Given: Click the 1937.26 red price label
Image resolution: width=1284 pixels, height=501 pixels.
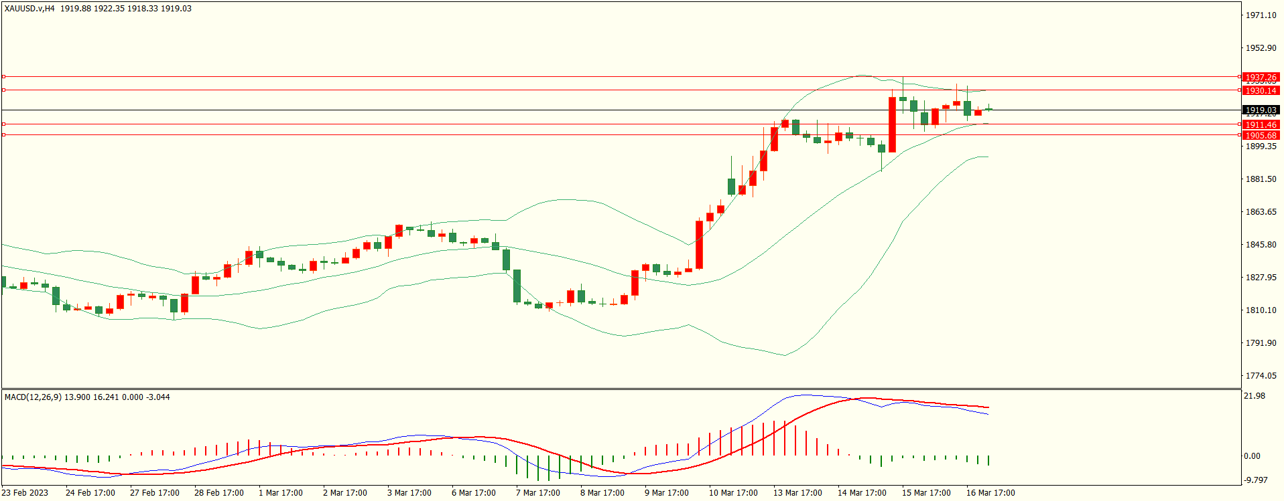Looking at the screenshot, I should [x=1261, y=78].
